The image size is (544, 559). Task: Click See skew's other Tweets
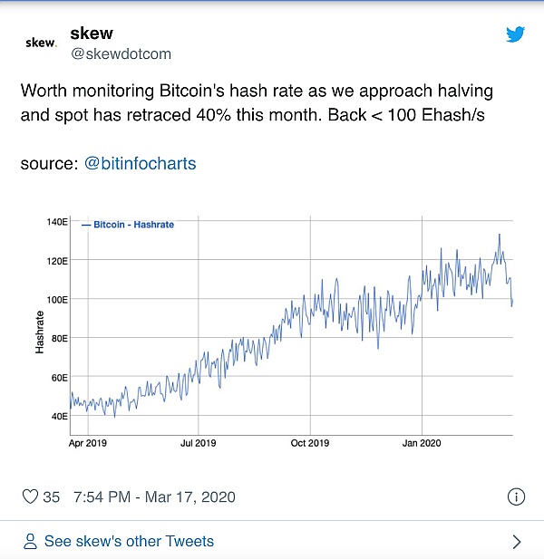129,542
